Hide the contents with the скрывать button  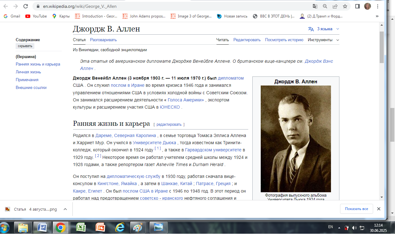click(25, 46)
